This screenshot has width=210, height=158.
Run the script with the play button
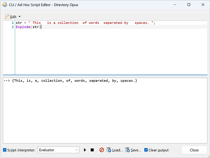click(x=85, y=150)
